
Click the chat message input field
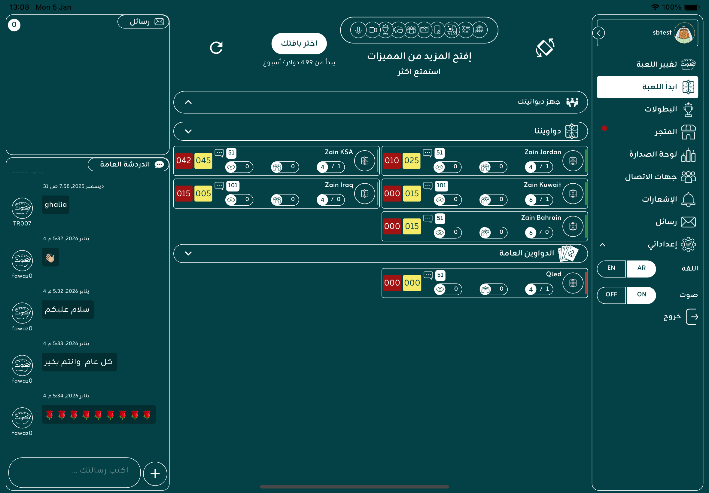point(75,472)
